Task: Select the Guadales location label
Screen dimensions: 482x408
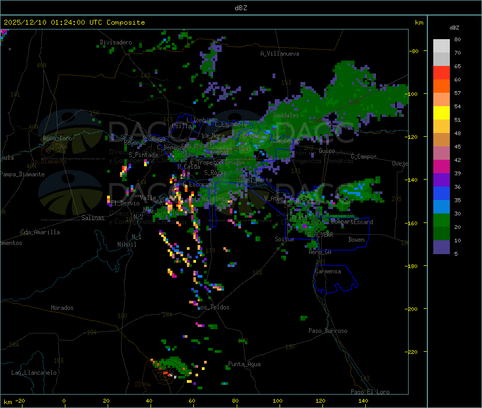Action: pos(286,115)
